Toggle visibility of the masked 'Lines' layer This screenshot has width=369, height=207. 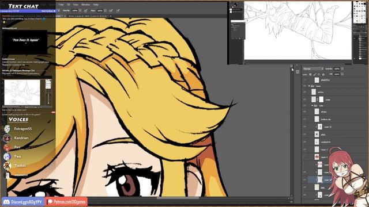[x=305, y=99]
